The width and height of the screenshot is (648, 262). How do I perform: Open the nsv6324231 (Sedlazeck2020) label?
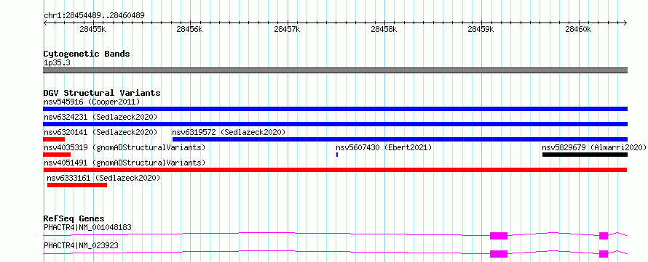(100, 117)
